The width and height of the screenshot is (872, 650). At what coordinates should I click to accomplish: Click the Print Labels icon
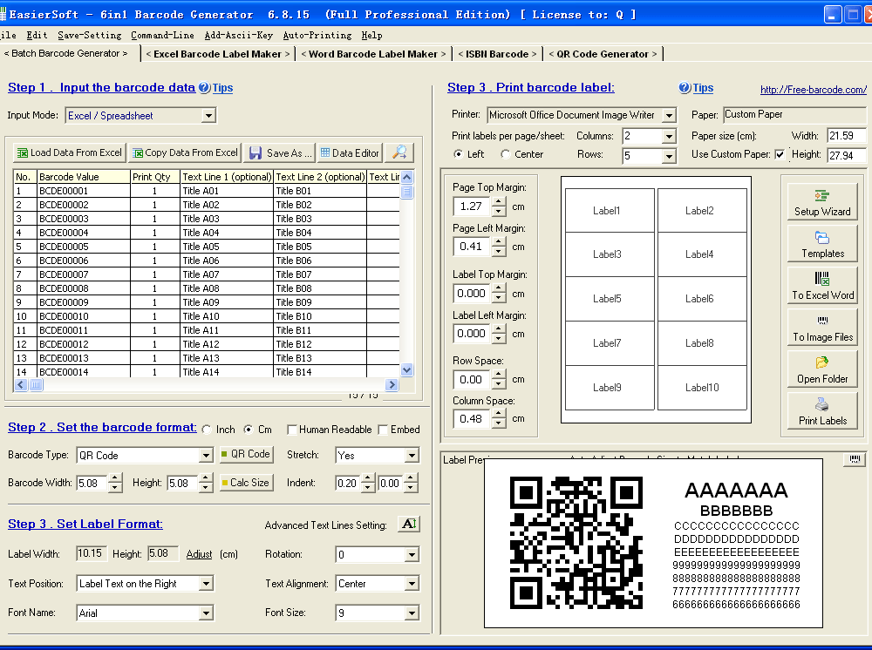tap(821, 410)
